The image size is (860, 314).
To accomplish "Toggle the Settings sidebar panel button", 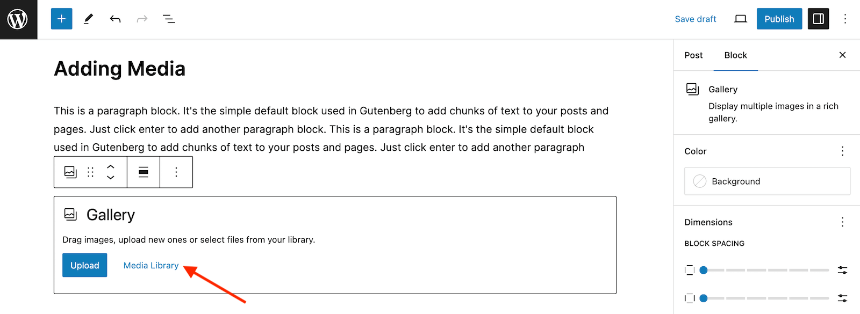I will click(x=818, y=19).
